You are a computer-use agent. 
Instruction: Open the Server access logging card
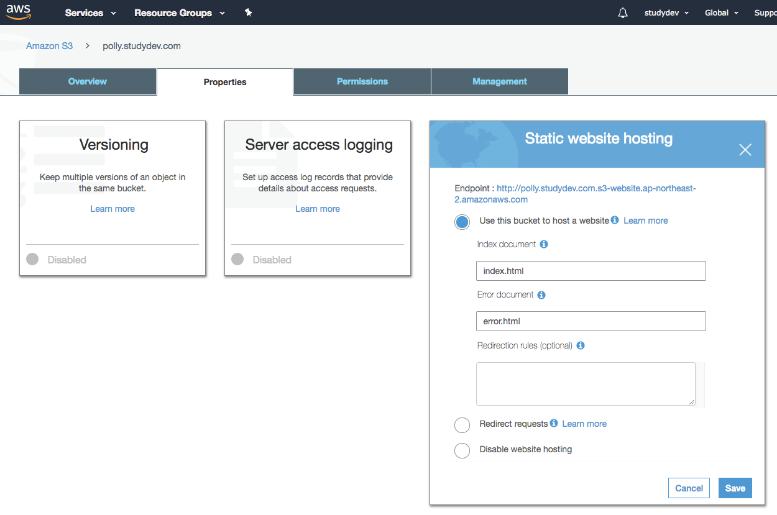point(318,198)
